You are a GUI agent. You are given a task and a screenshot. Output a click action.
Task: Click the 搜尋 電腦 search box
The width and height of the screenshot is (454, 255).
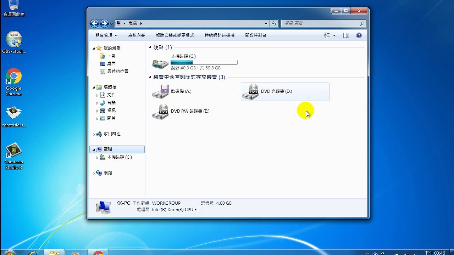321,23
